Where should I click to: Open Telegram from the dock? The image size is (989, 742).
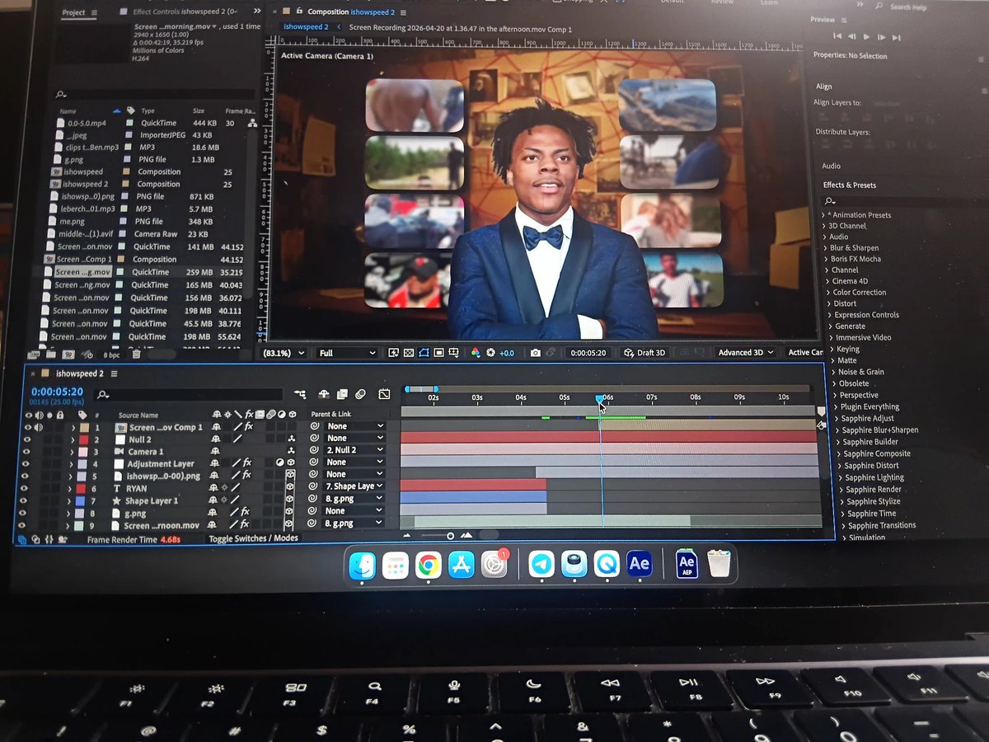point(541,564)
